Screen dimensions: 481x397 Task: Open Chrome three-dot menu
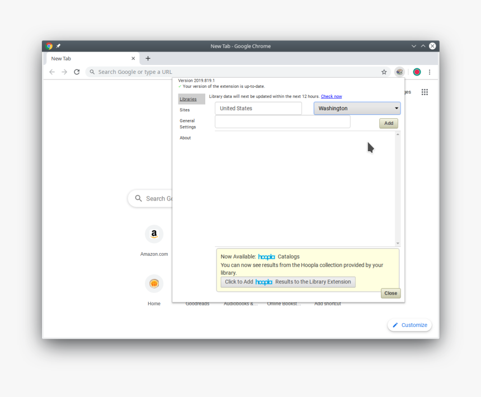tap(430, 72)
